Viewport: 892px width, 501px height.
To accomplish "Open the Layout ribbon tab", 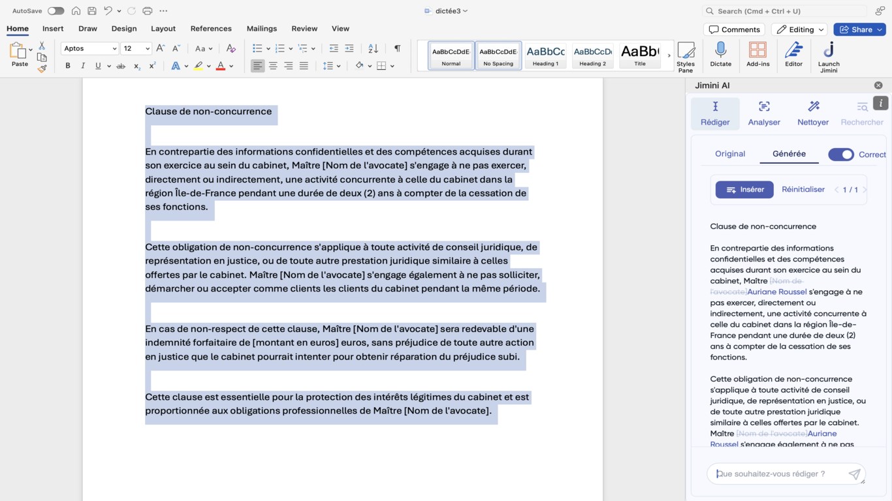I will [x=163, y=29].
